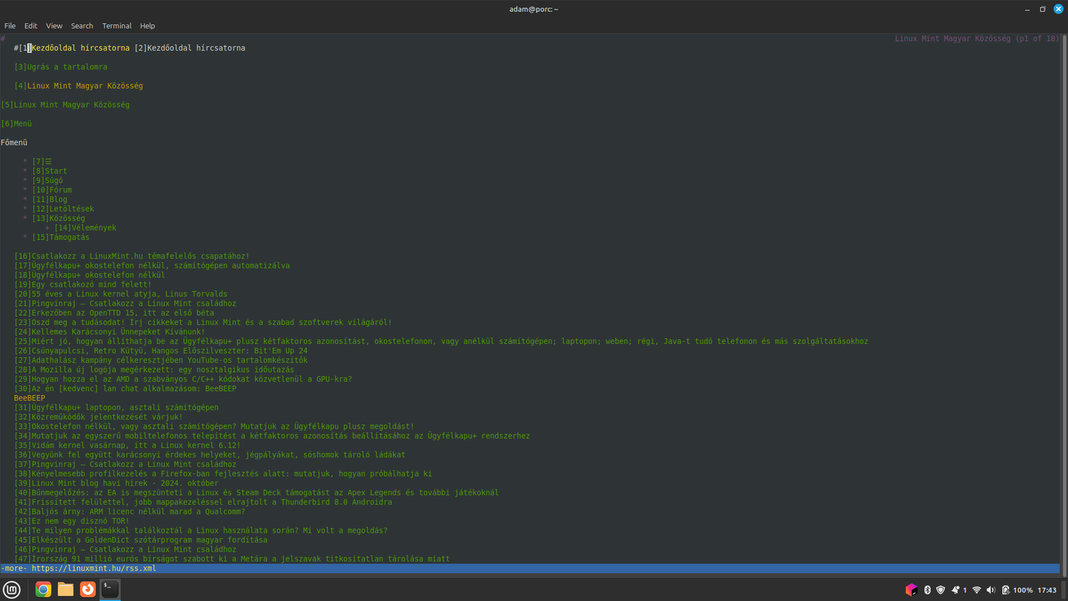Open link [16] Csatlakozz a LinuxMint.hu témafelelős csapatához
1068x601 pixels.
132,256
